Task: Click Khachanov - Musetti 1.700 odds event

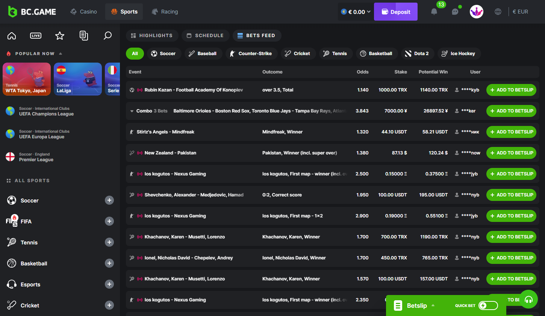Action: pyautogui.click(x=185, y=237)
